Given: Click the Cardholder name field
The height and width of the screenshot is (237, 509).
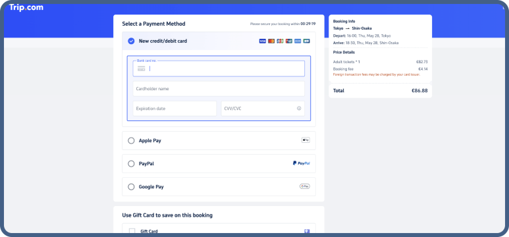Looking at the screenshot, I should point(219,89).
